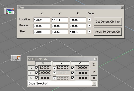The width and height of the screenshot is (134, 91).
Task: Click the P paste button in Cut'n'Paste
Action: click(x=94, y=72)
